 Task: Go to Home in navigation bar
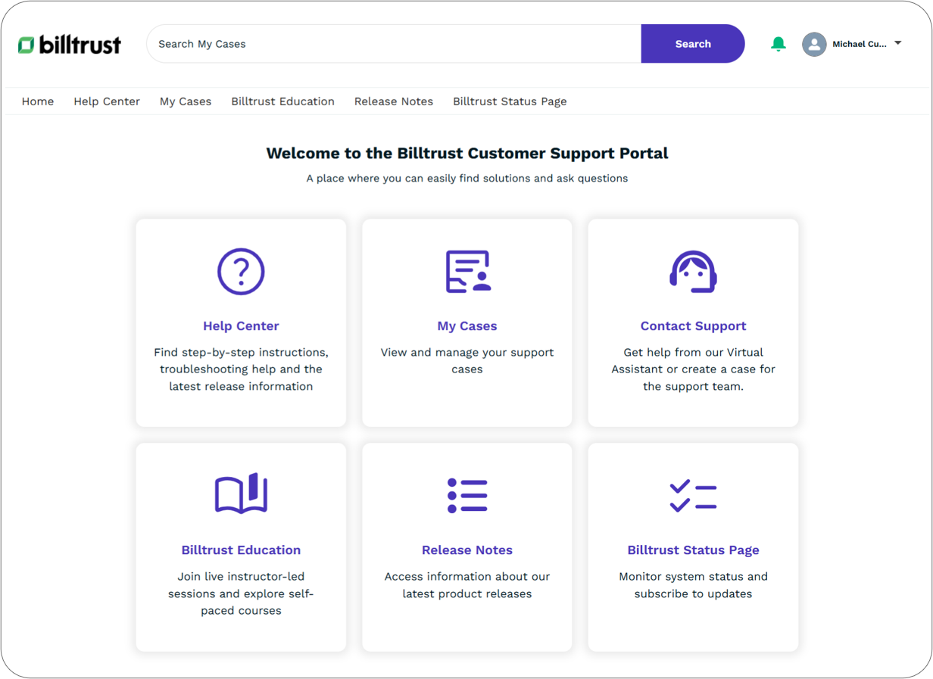pos(38,101)
